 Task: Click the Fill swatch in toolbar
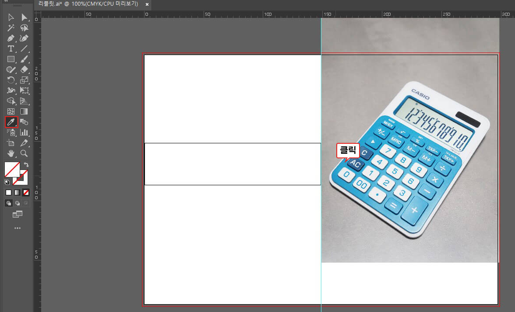pyautogui.click(x=12, y=170)
